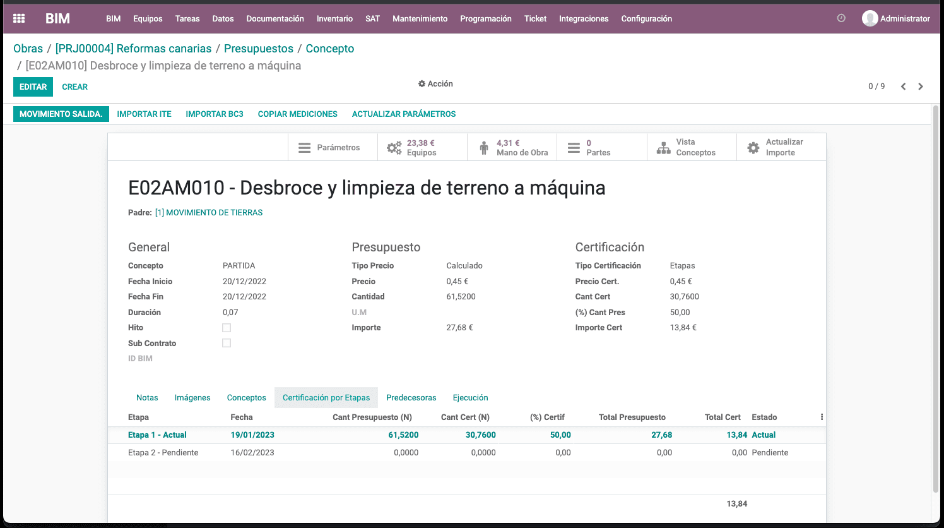The image size is (944, 528).
Task: Click MOVIMIENTO SALIDA button
Action: tap(61, 114)
